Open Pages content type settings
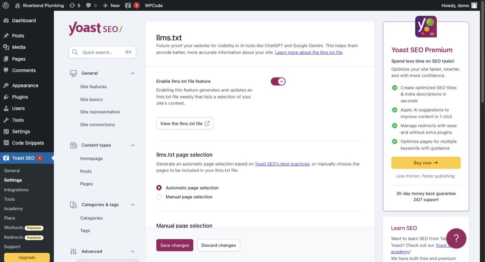 (x=86, y=184)
